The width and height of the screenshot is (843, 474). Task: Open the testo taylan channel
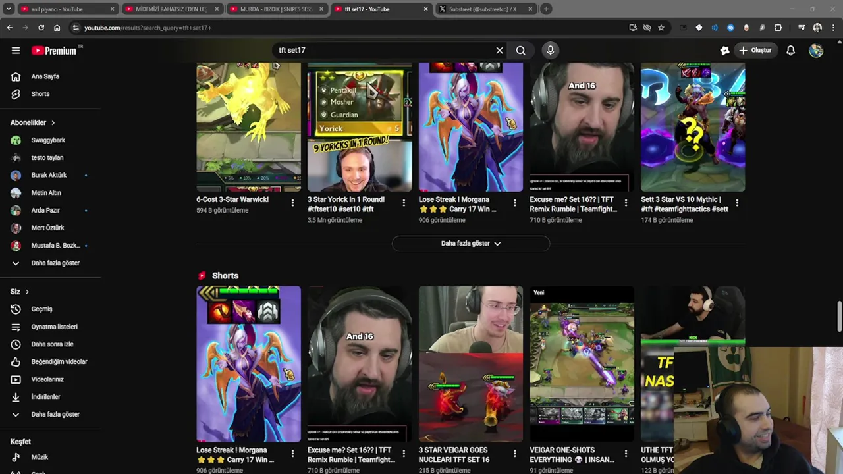47,158
